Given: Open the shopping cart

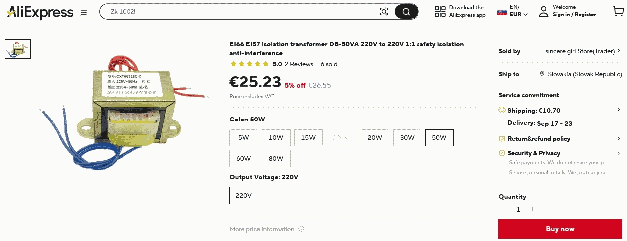Looking at the screenshot, I should (618, 11).
